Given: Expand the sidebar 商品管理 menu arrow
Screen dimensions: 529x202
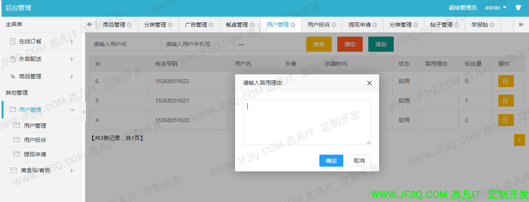Looking at the screenshot, I should pos(72,76).
